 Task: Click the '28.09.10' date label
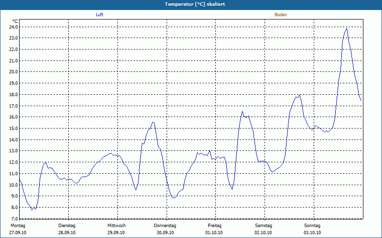(67, 233)
